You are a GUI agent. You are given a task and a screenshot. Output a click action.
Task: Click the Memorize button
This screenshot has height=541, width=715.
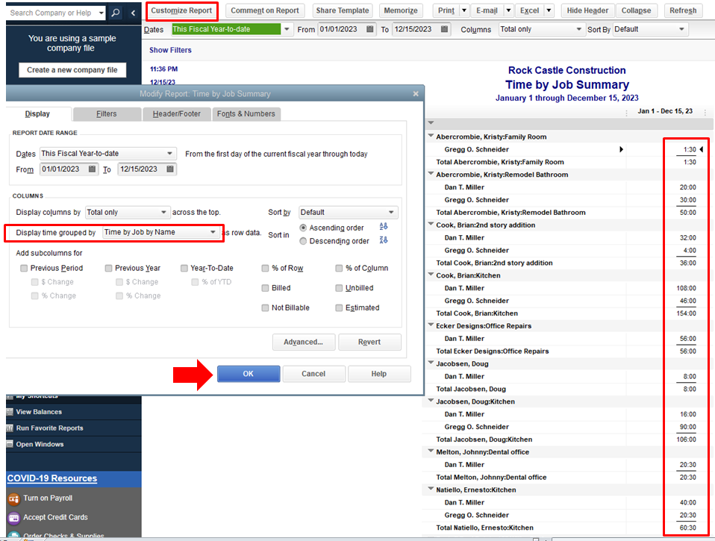click(401, 10)
